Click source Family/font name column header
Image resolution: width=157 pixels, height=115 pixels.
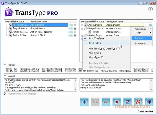[x=49, y=21]
